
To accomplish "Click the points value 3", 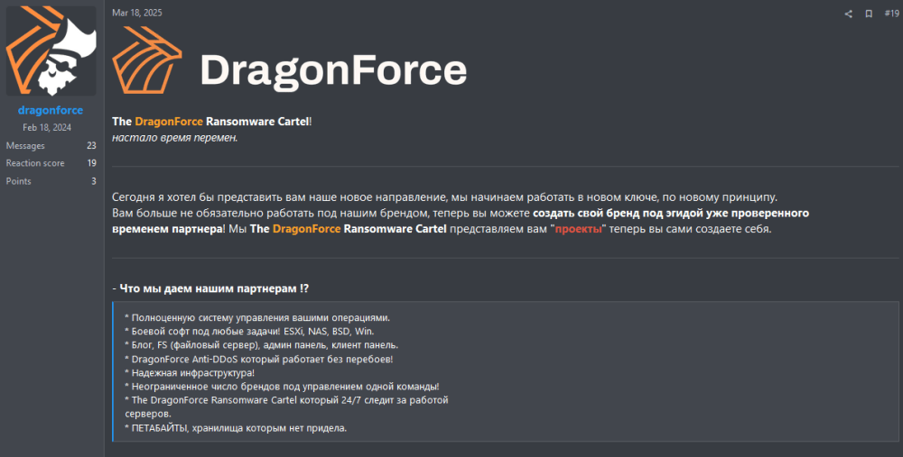I will [94, 181].
